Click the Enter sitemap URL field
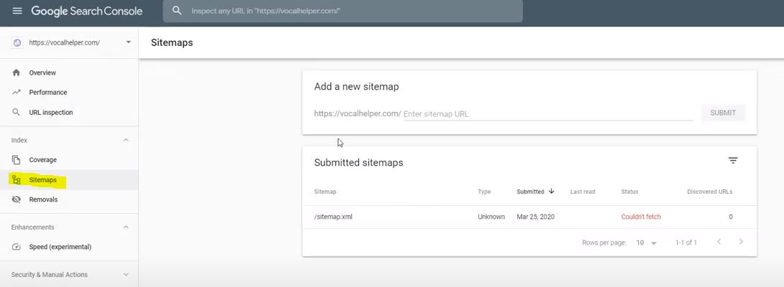Screen dimensions: 784x287 [548, 114]
